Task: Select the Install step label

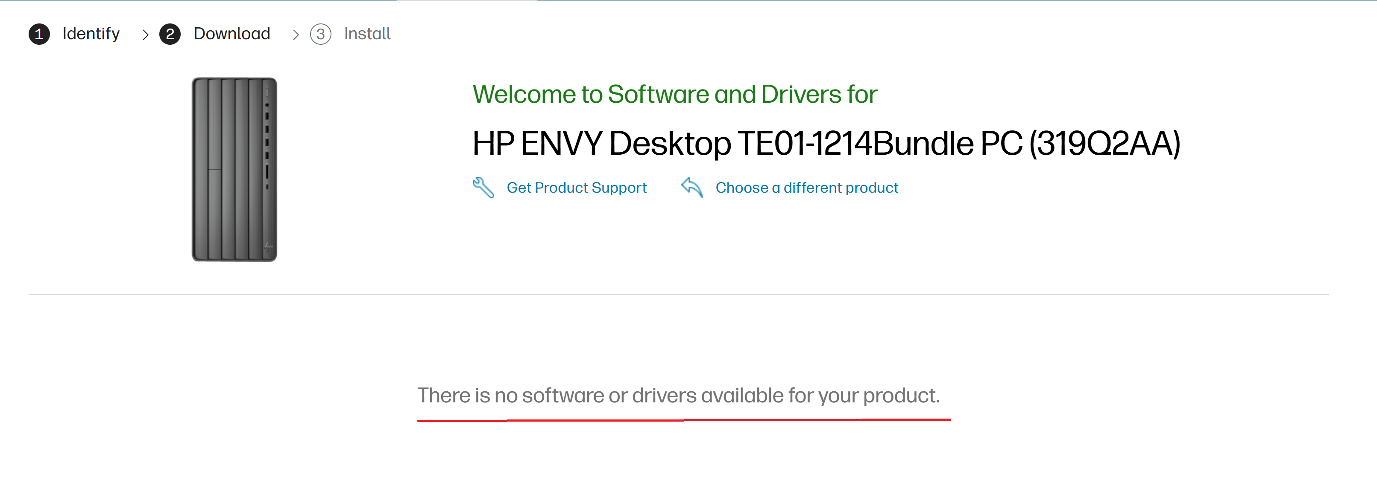Action: [367, 34]
